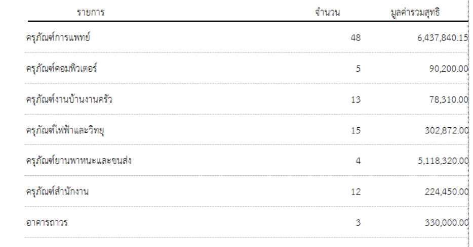Select the ครุภัณฑ์ไฟฟ้าและวิทยุ row label
Screen dimensions: 473x247
pyautogui.click(x=65, y=131)
